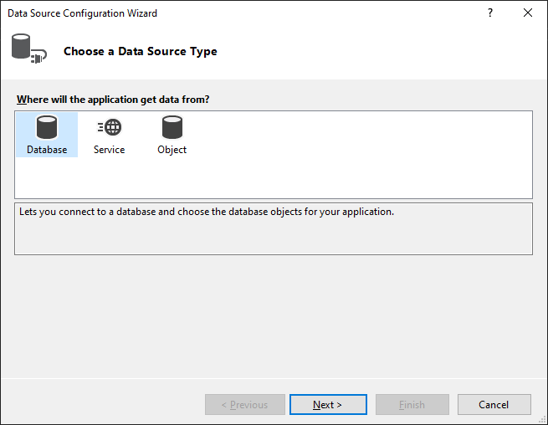This screenshot has width=548, height=425.
Task: Click the blank gray area below description
Action: [274, 318]
